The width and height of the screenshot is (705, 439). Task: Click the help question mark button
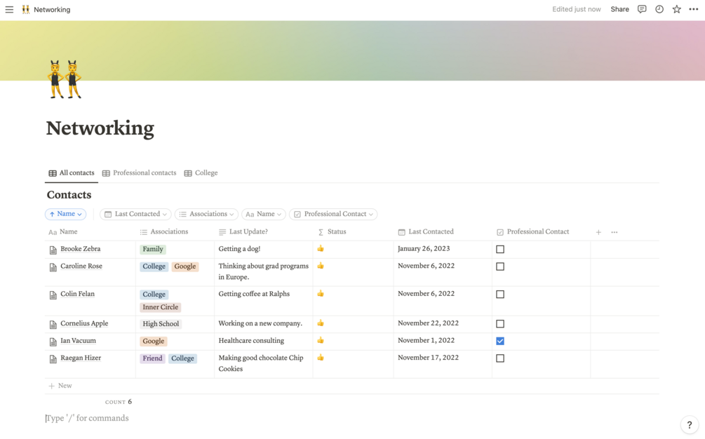pyautogui.click(x=690, y=424)
